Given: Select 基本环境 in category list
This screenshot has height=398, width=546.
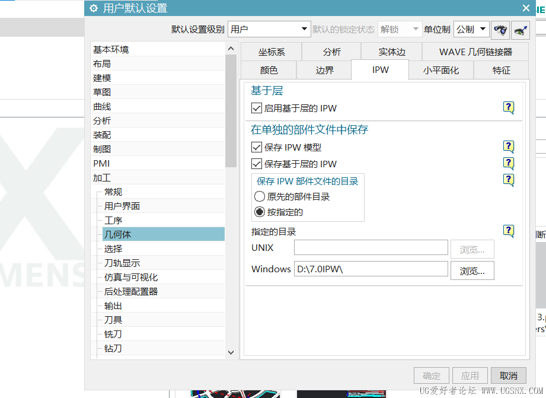Looking at the screenshot, I should pyautogui.click(x=158, y=49).
